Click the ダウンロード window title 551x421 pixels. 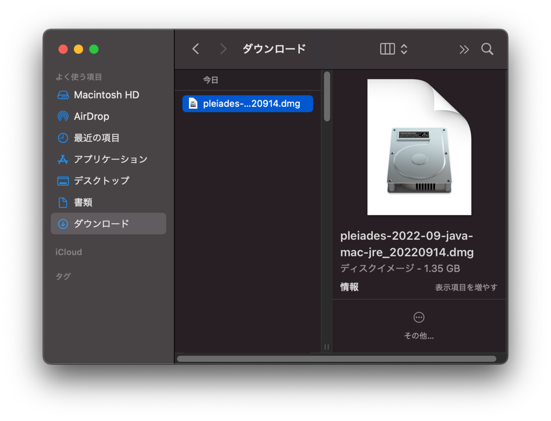click(x=274, y=49)
